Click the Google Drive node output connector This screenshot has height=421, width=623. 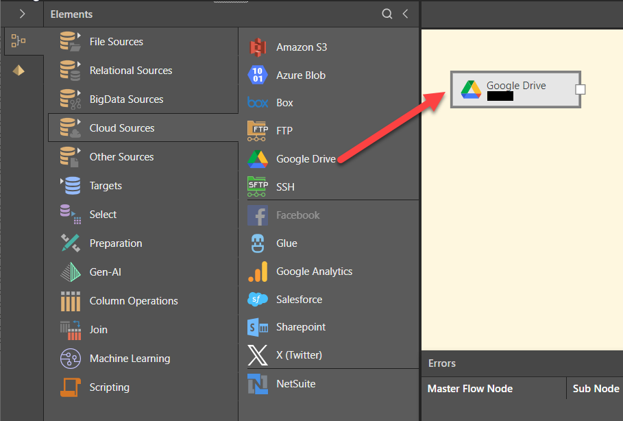pos(580,90)
